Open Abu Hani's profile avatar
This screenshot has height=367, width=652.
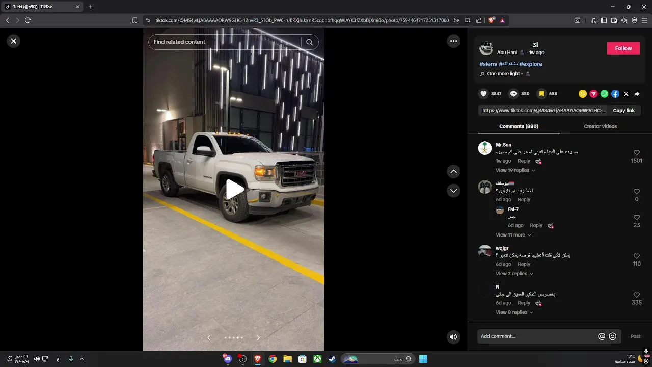pyautogui.click(x=486, y=48)
